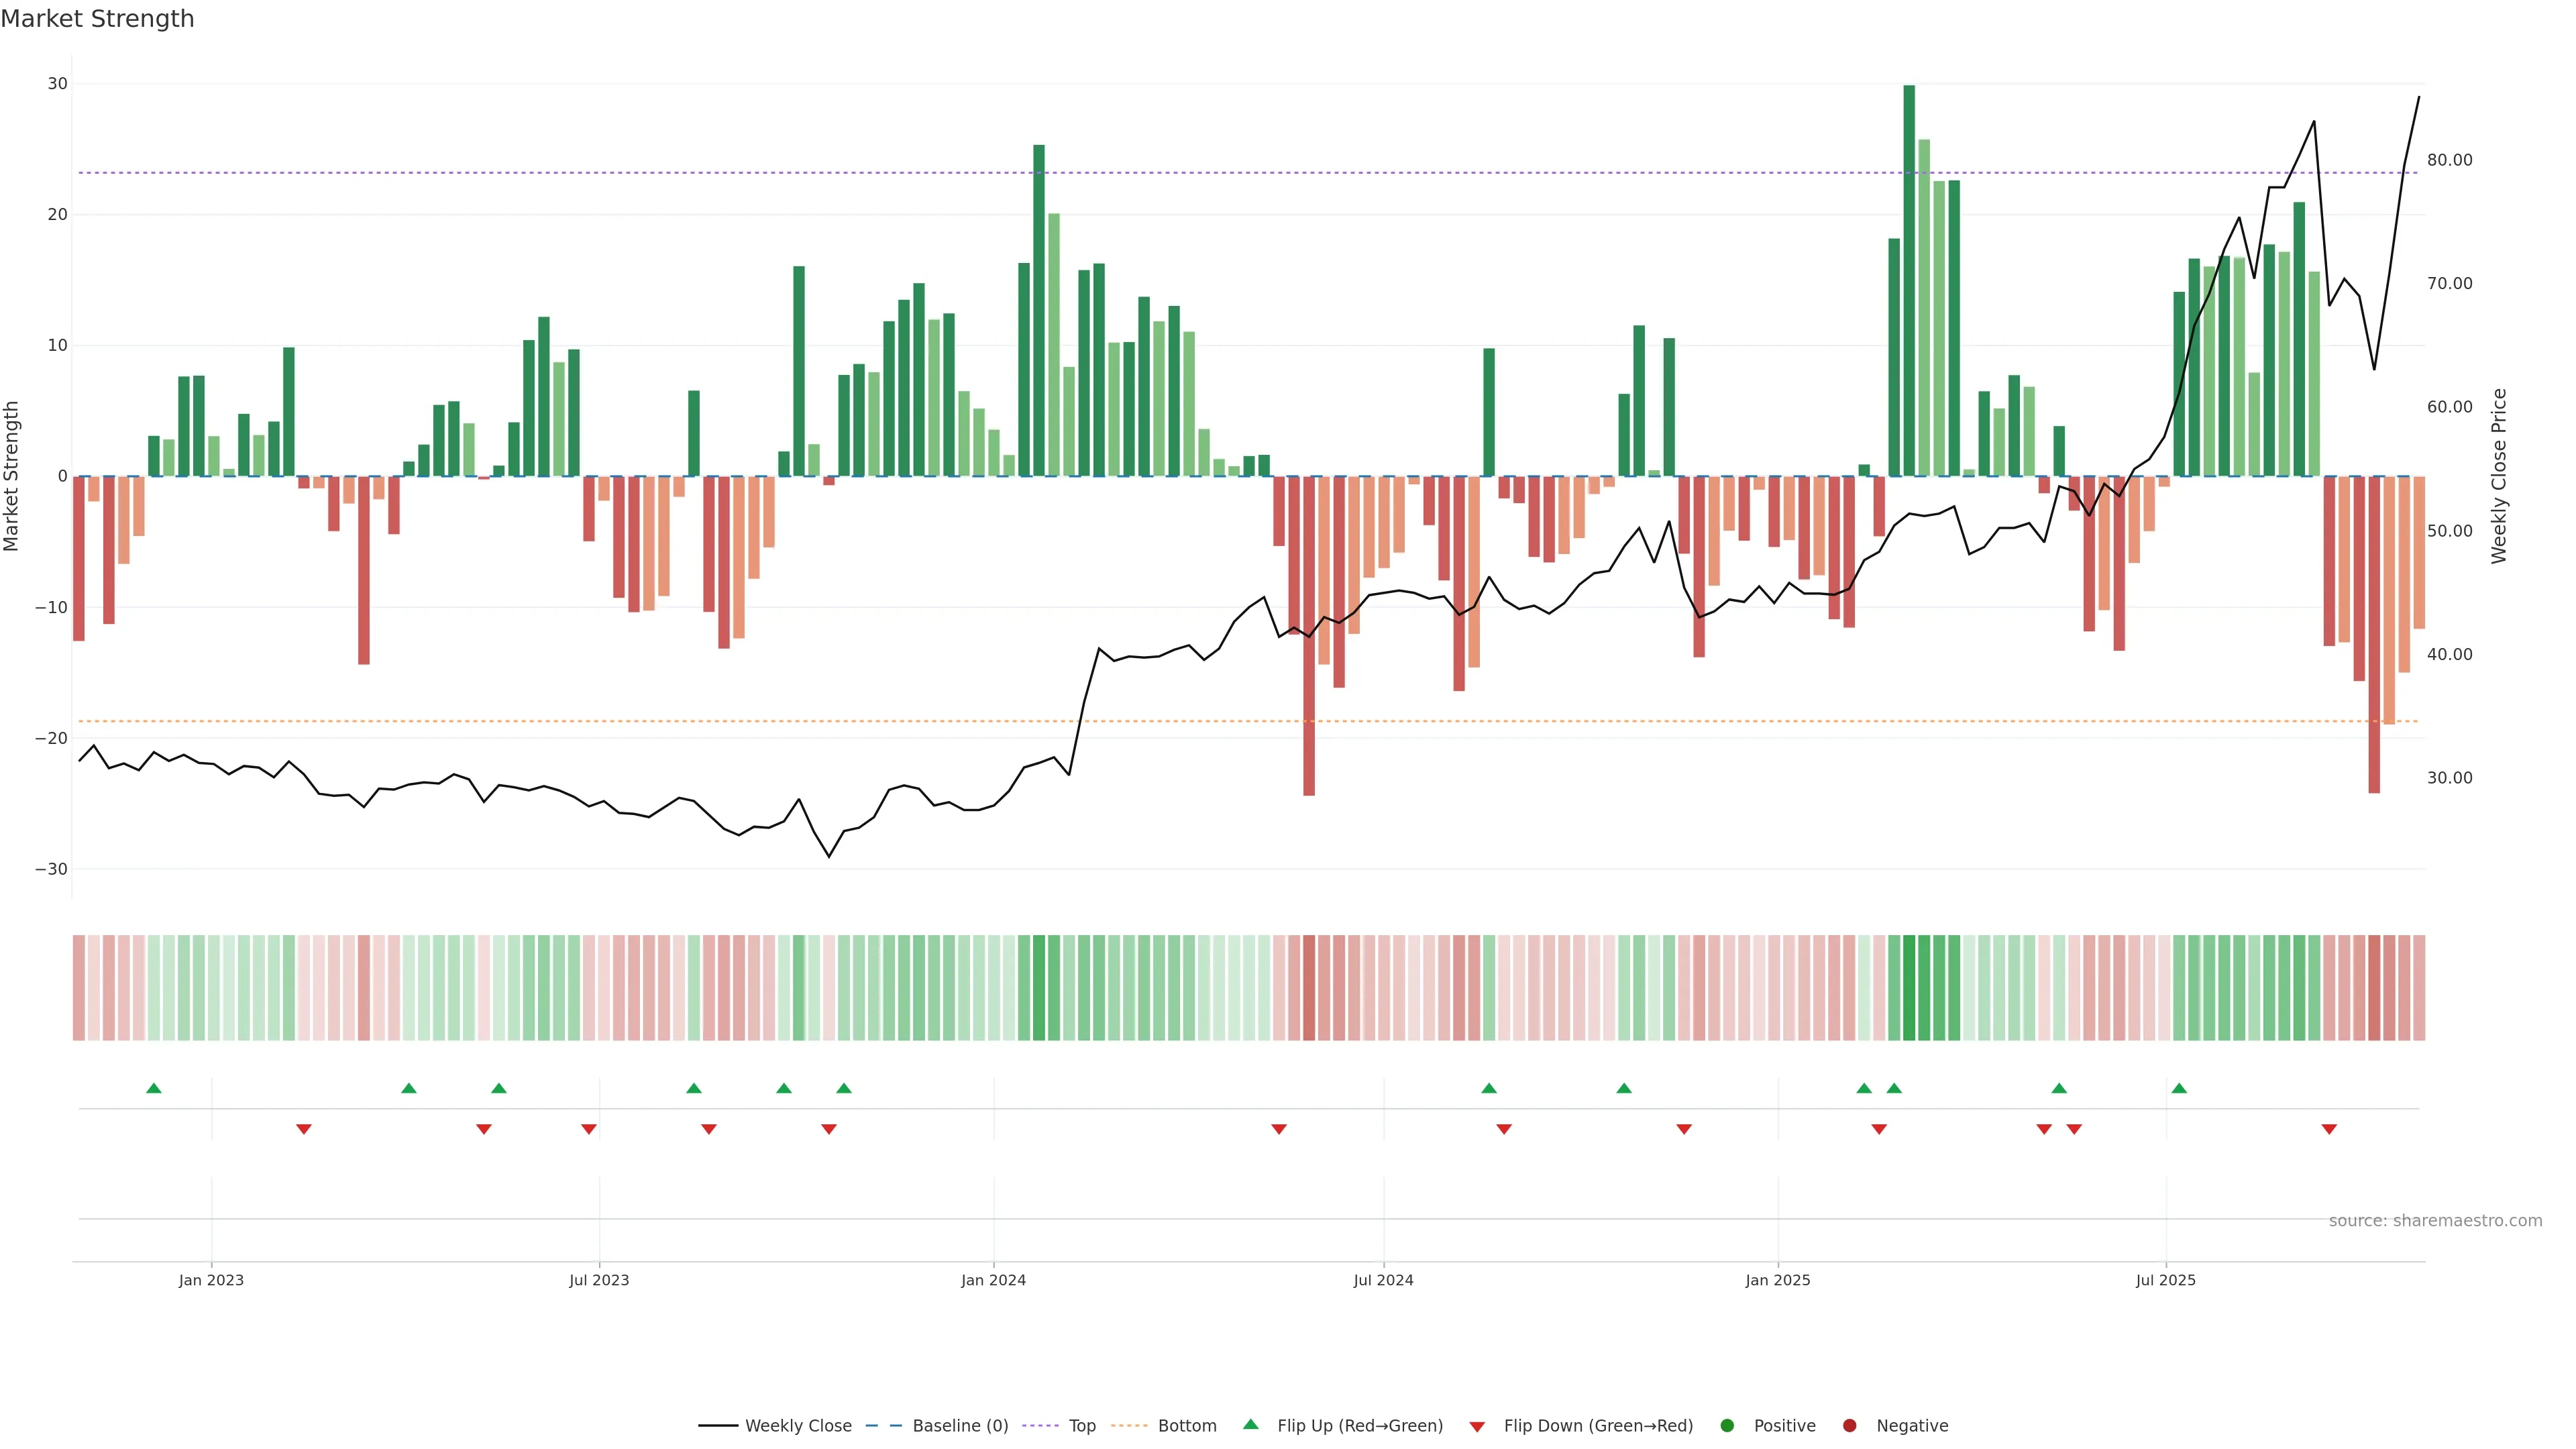Screen dimensions: 2576x1449
Task: Click the Weekly Close Price axis title
Action: click(2499, 476)
